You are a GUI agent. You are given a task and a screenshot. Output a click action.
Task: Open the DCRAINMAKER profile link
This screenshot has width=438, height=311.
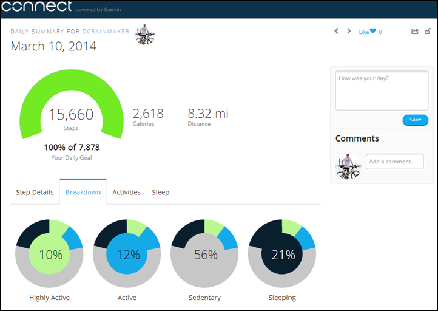[106, 31]
